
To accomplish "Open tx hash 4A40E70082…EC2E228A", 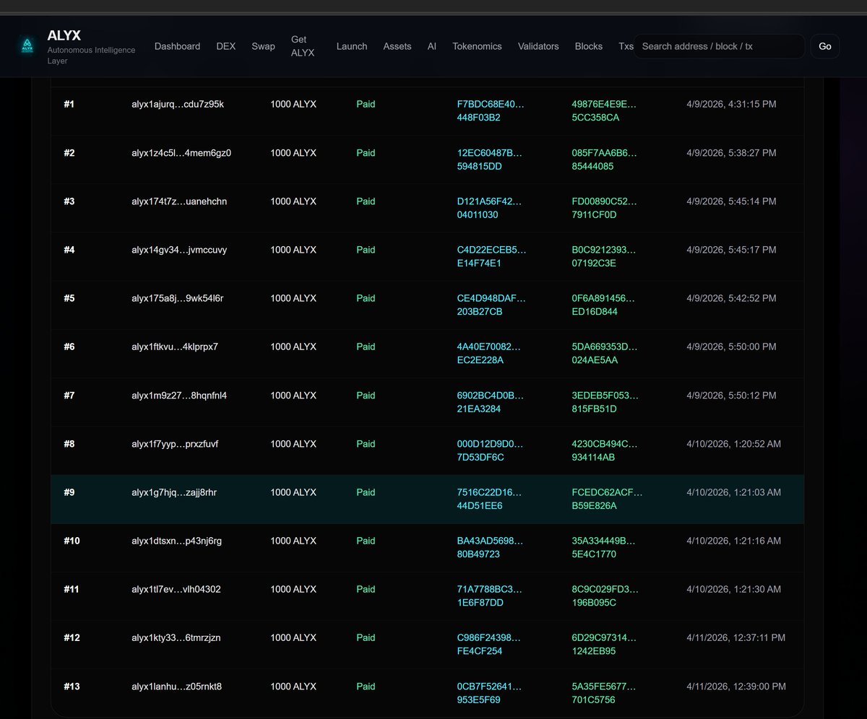I will click(x=489, y=353).
